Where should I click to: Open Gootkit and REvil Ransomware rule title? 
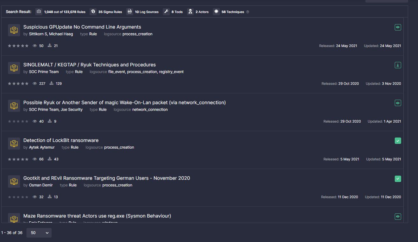[106, 178]
